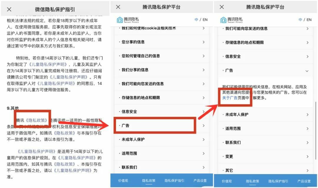Expand 存储信息的地点和期限 chevron in right panel
Viewport: 318px width, 188px height.
click(x=307, y=43)
